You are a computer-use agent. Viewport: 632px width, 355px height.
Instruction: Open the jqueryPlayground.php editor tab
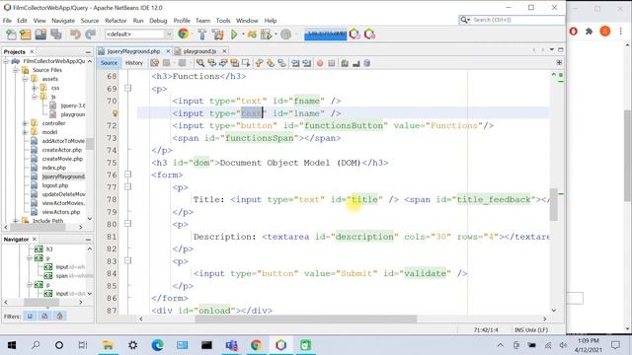[x=133, y=51]
